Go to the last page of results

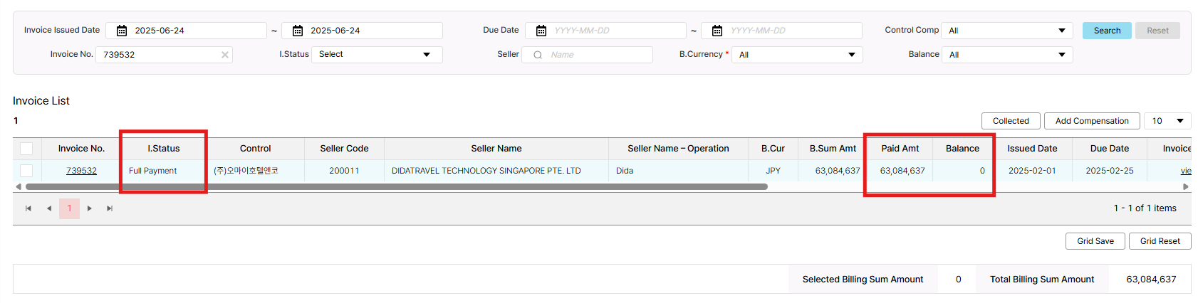click(110, 208)
